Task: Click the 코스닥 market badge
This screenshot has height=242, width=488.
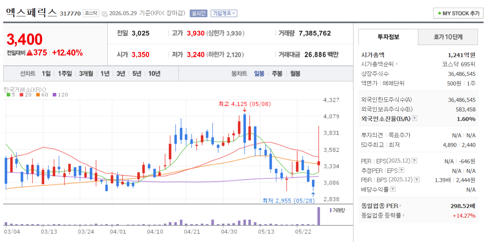Action: click(91, 13)
